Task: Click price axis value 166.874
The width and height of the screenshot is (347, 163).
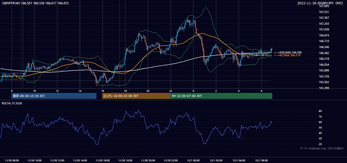Action: point(323,35)
